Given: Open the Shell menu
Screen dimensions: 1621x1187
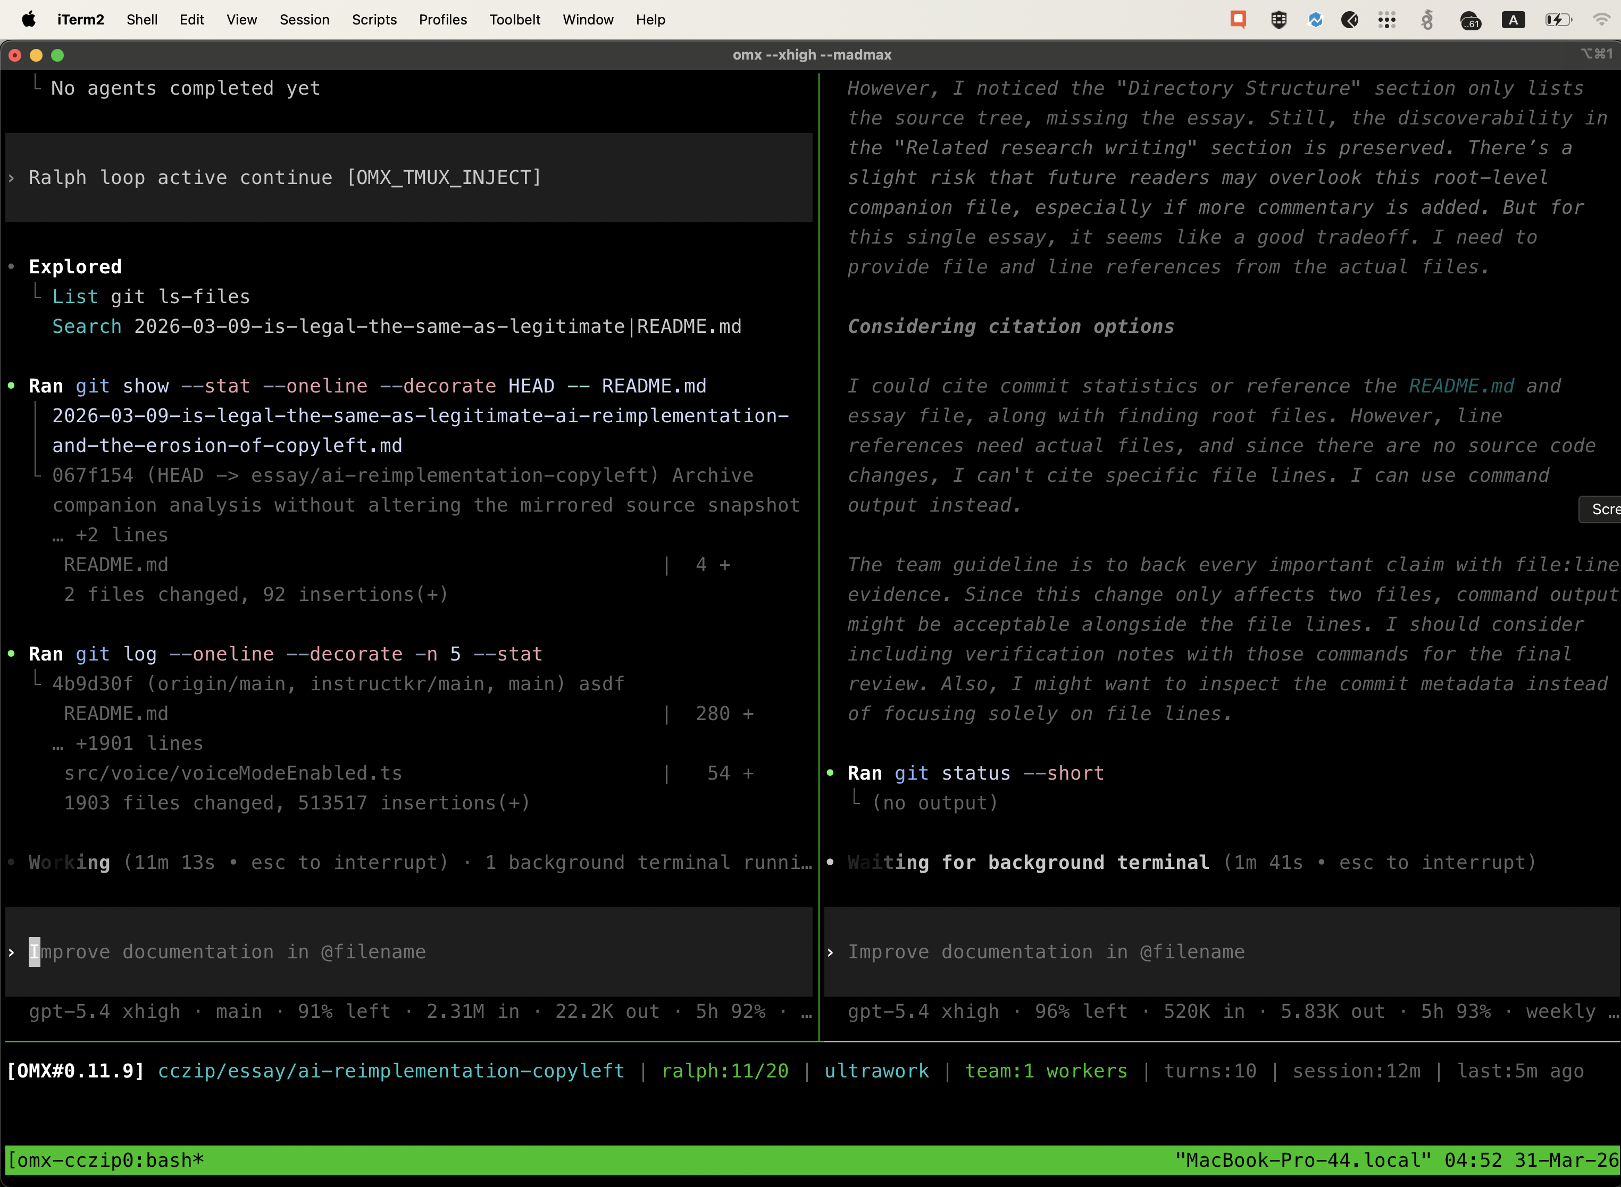Looking at the screenshot, I should [141, 19].
